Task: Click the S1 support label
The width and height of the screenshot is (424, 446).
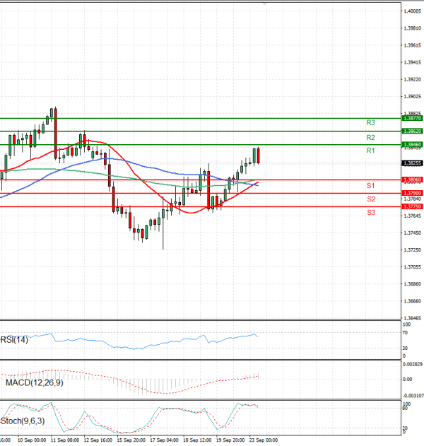Action: [370, 186]
